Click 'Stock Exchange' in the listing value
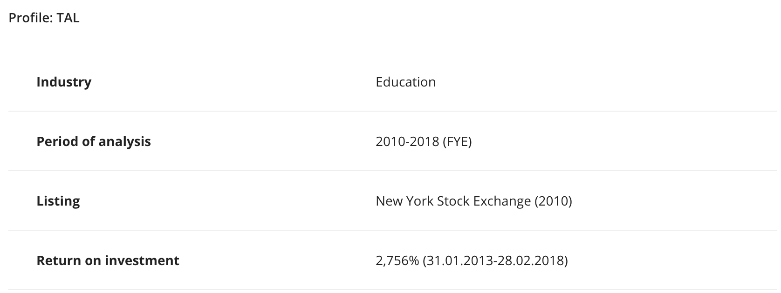The image size is (781, 293). point(484,201)
